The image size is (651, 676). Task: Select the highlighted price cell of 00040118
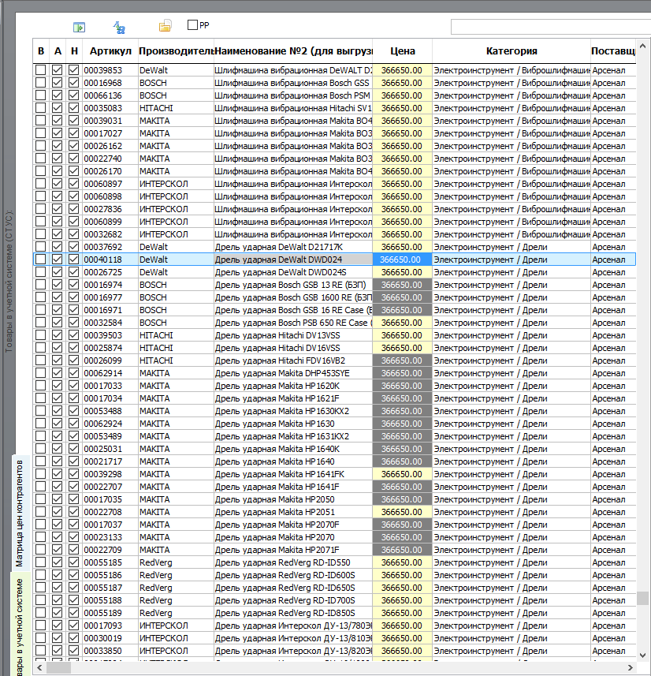tap(403, 260)
